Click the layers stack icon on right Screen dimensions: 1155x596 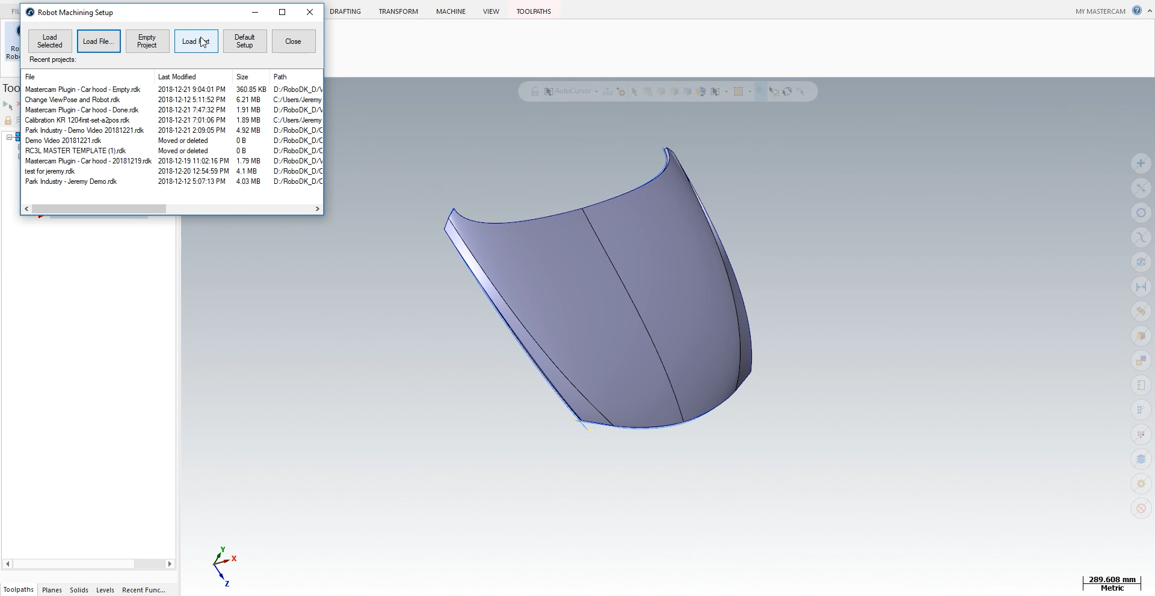[1141, 460]
